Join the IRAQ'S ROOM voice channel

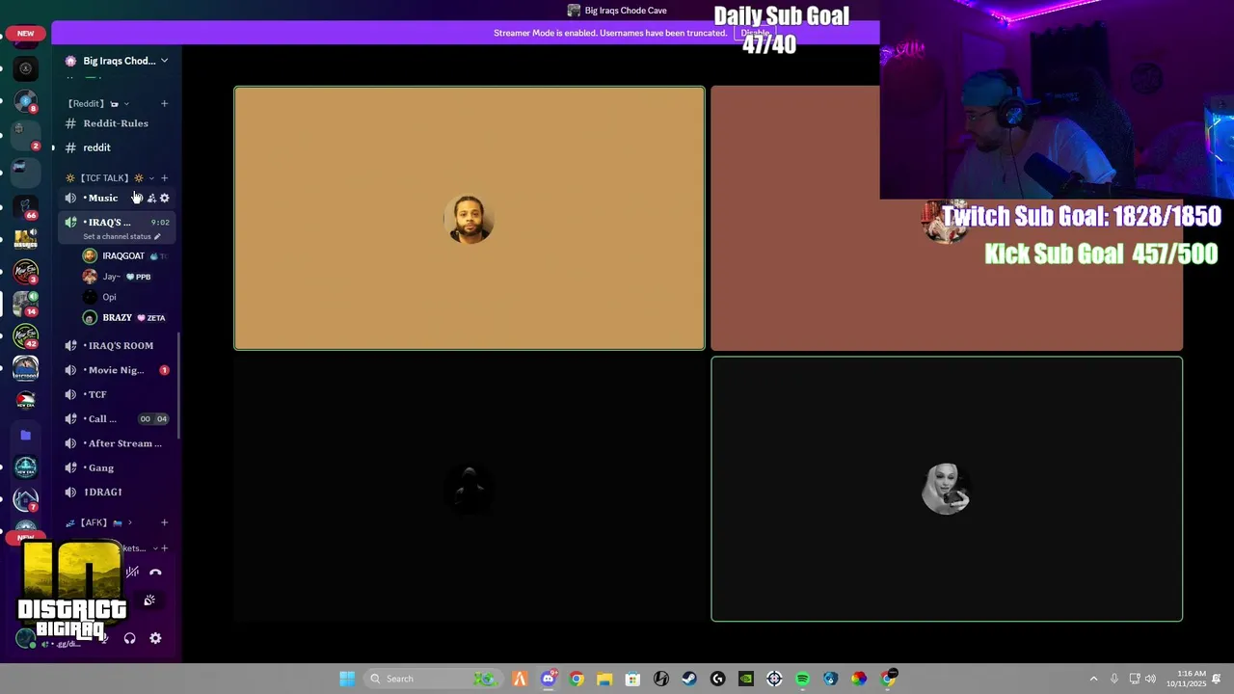[118, 345]
